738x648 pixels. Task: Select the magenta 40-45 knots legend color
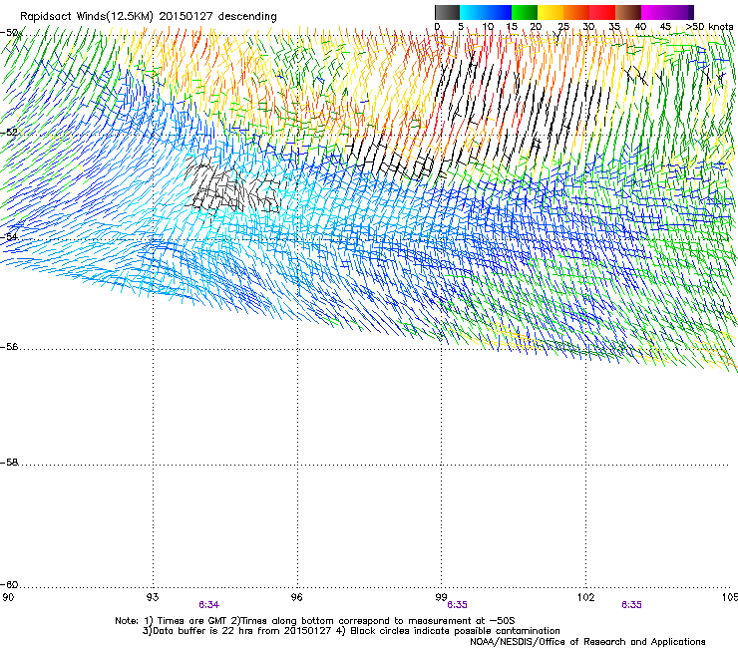click(654, 12)
